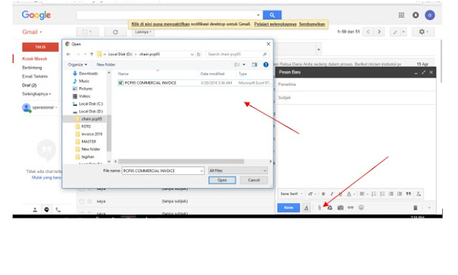Open the Email Terkirim folder
This screenshot has width=458, height=275.
click(35, 76)
